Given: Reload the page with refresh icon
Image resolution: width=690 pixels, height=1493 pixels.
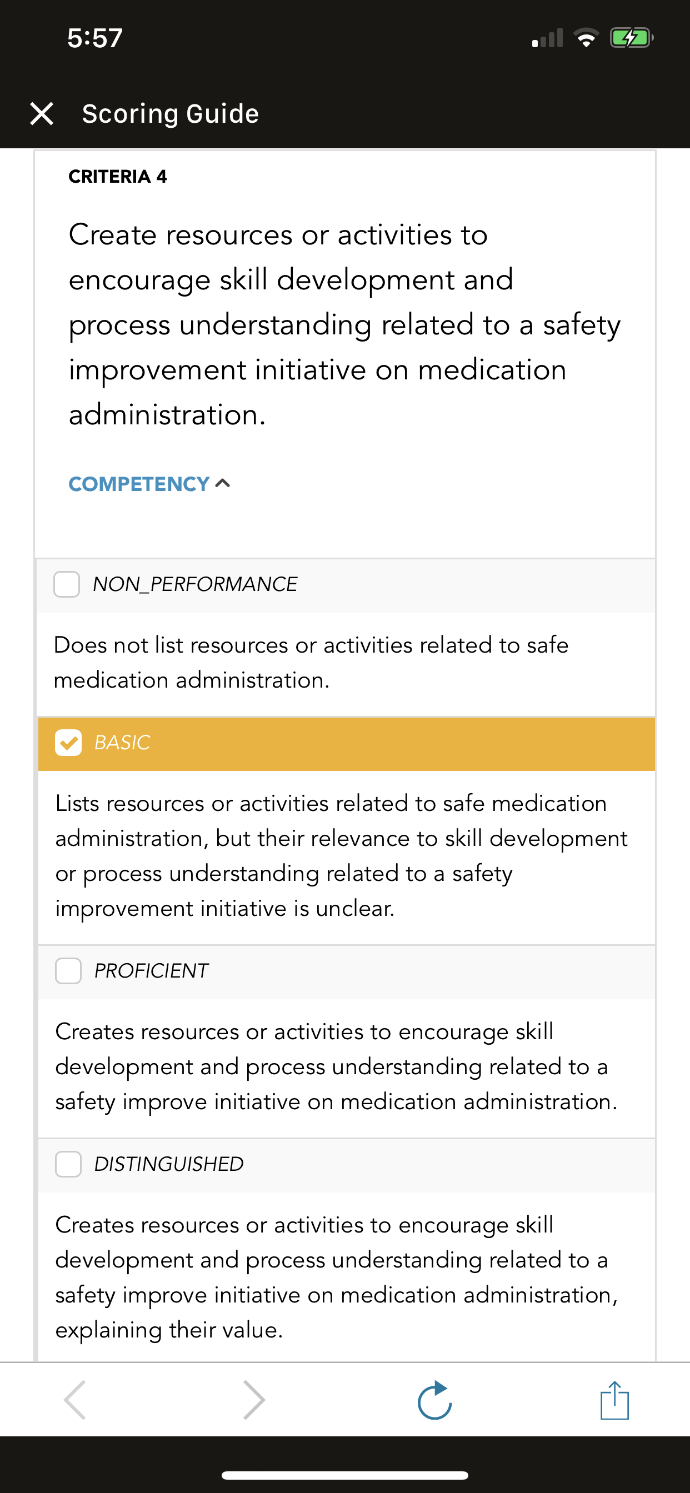Looking at the screenshot, I should point(435,1400).
